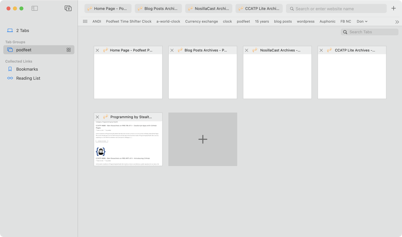Switch to the CCATP Lite Archives tab
Image resolution: width=402 pixels, height=237 pixels.
pyautogui.click(x=259, y=9)
